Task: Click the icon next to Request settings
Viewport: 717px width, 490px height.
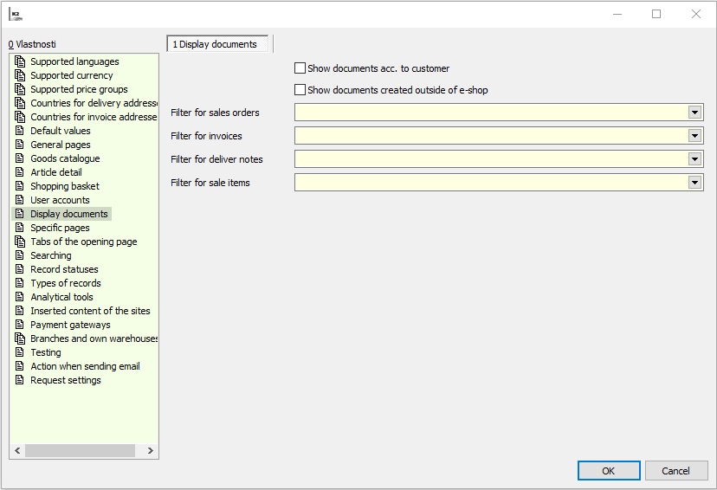Action: (20, 380)
